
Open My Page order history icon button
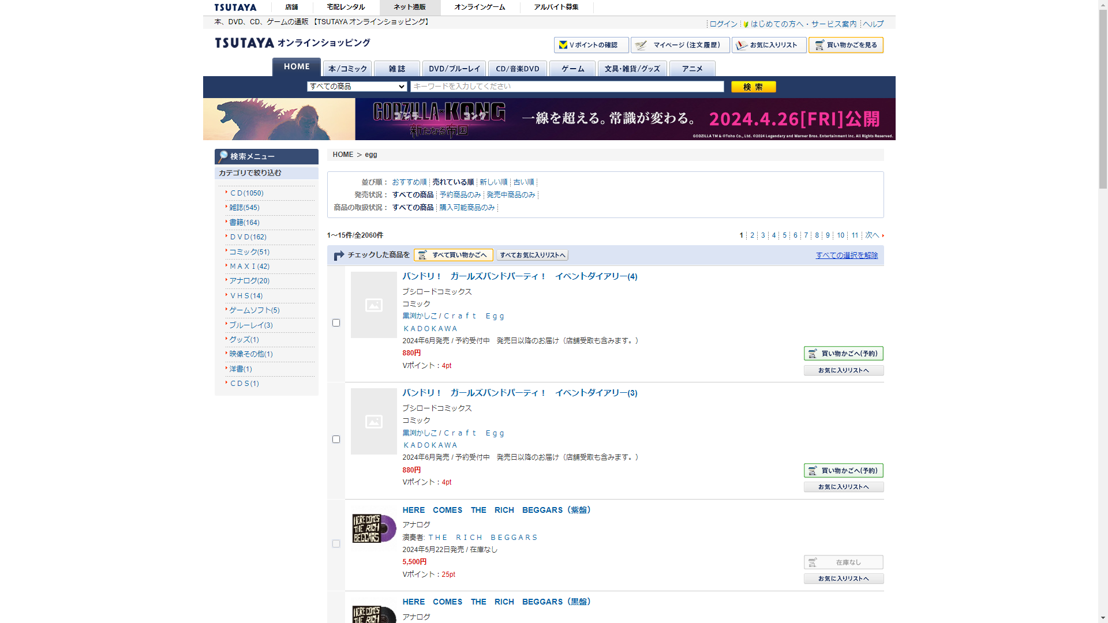click(x=680, y=45)
